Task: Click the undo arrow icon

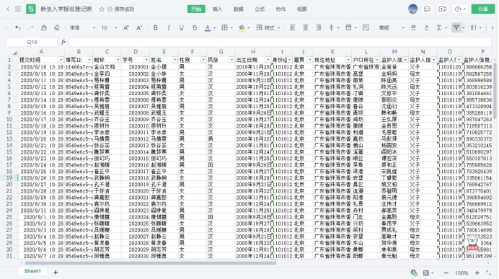Action: click(x=18, y=28)
